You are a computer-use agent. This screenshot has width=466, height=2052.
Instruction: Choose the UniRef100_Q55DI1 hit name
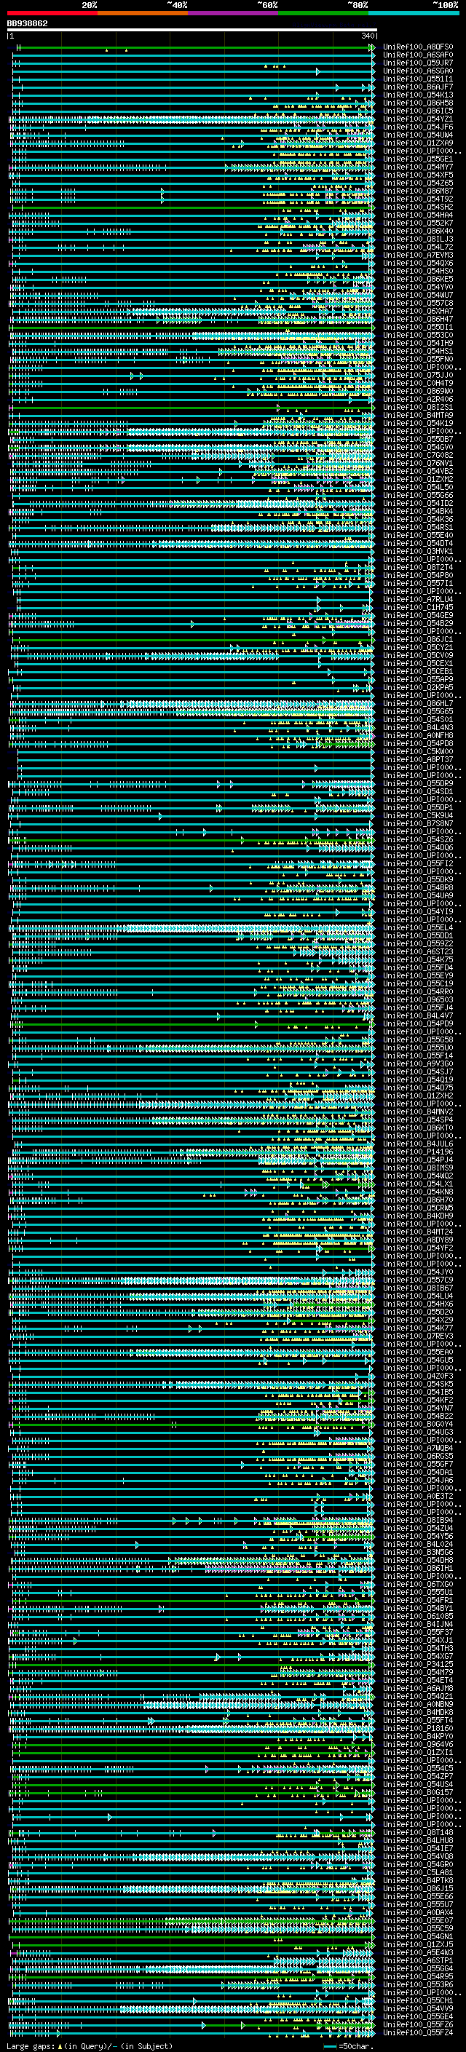pyautogui.click(x=418, y=327)
